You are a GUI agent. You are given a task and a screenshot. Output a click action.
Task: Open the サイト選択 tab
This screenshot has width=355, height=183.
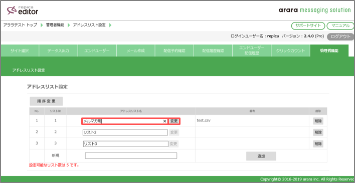point(20,50)
